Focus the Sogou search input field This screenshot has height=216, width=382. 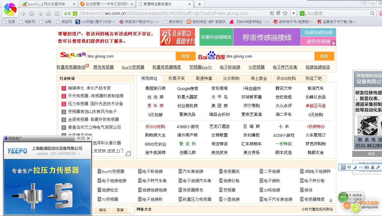pyautogui.click(x=131, y=56)
